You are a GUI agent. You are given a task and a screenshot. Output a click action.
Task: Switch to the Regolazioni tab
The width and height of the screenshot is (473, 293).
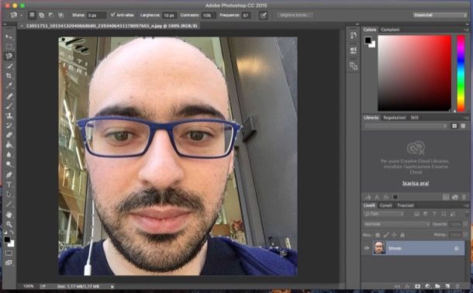394,118
